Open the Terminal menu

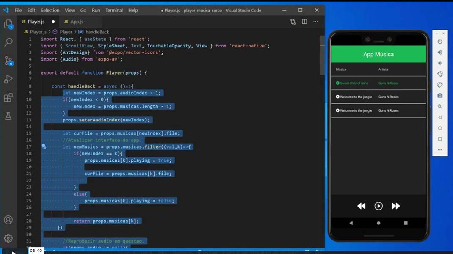pyautogui.click(x=114, y=10)
